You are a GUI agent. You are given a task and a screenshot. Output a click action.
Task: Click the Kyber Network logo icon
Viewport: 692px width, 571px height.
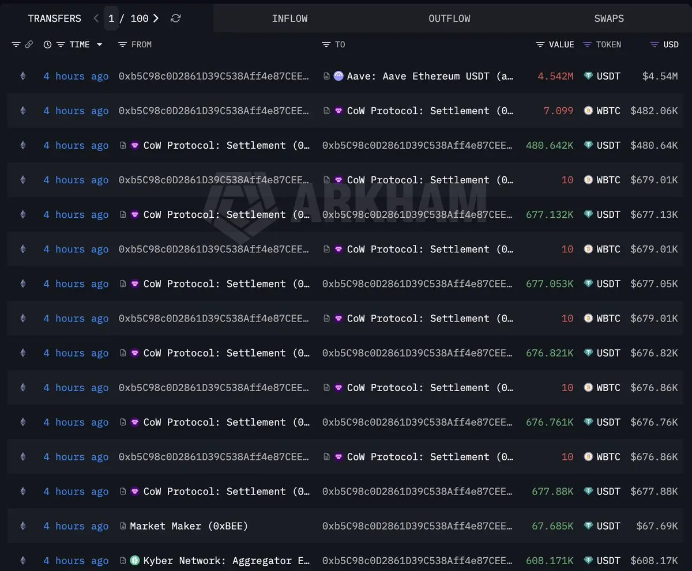tap(135, 560)
